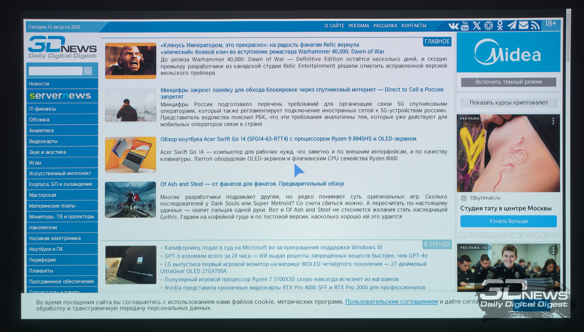Open the X (Twitter) icon
584x332 pixels.
pos(477,26)
